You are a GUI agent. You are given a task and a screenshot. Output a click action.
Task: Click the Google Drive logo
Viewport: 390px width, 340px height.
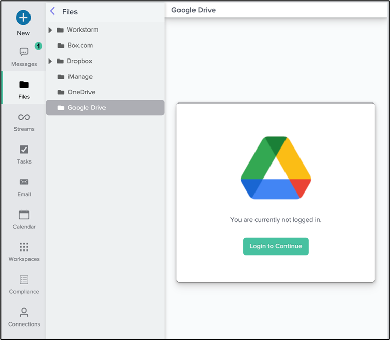(276, 168)
